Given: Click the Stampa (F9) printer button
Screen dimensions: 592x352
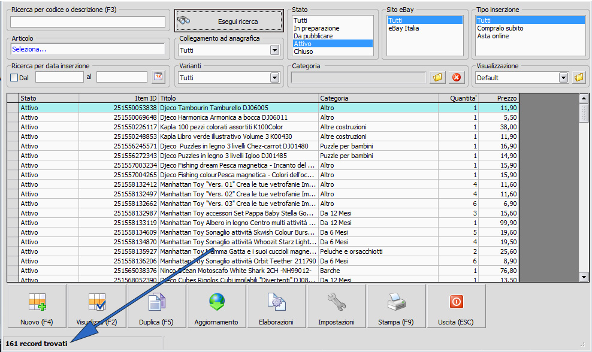Looking at the screenshot, I should click(396, 306).
